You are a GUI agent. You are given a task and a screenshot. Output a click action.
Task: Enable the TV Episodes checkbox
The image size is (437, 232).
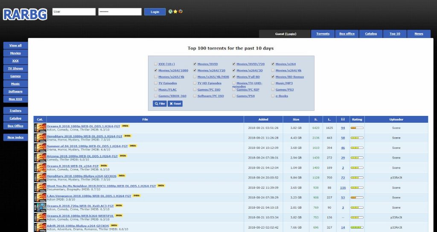(x=156, y=83)
